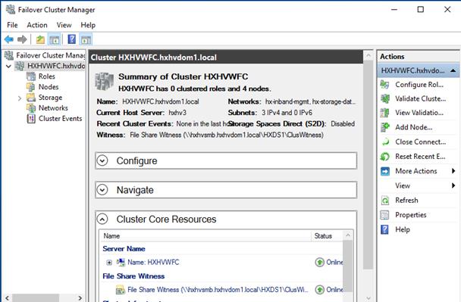
Task: Open Cluster Events in the tree
Action: point(60,119)
